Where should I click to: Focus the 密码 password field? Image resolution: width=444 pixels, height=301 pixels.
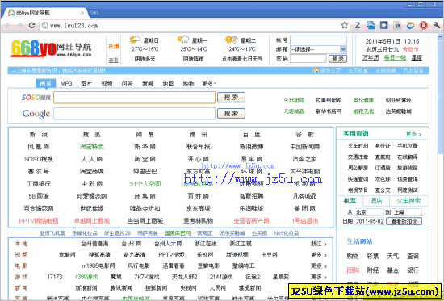click(308, 59)
